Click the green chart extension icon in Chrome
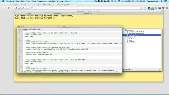This screenshot has height=95, width=169. pyautogui.click(x=152, y=8)
